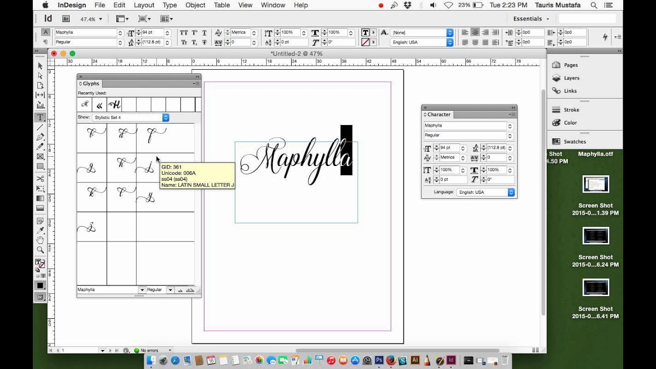The height and width of the screenshot is (369, 656).
Task: Select the Type tool
Action: pos(40,117)
